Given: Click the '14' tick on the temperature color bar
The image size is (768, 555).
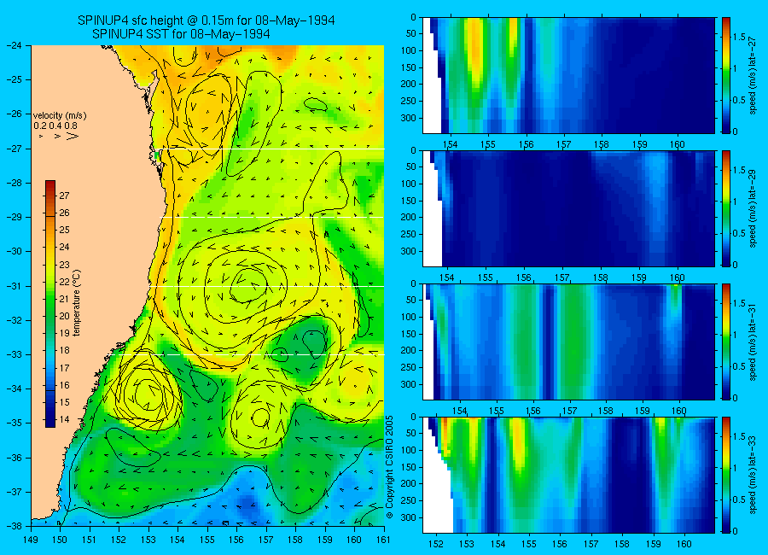Looking at the screenshot, I should (x=64, y=419).
